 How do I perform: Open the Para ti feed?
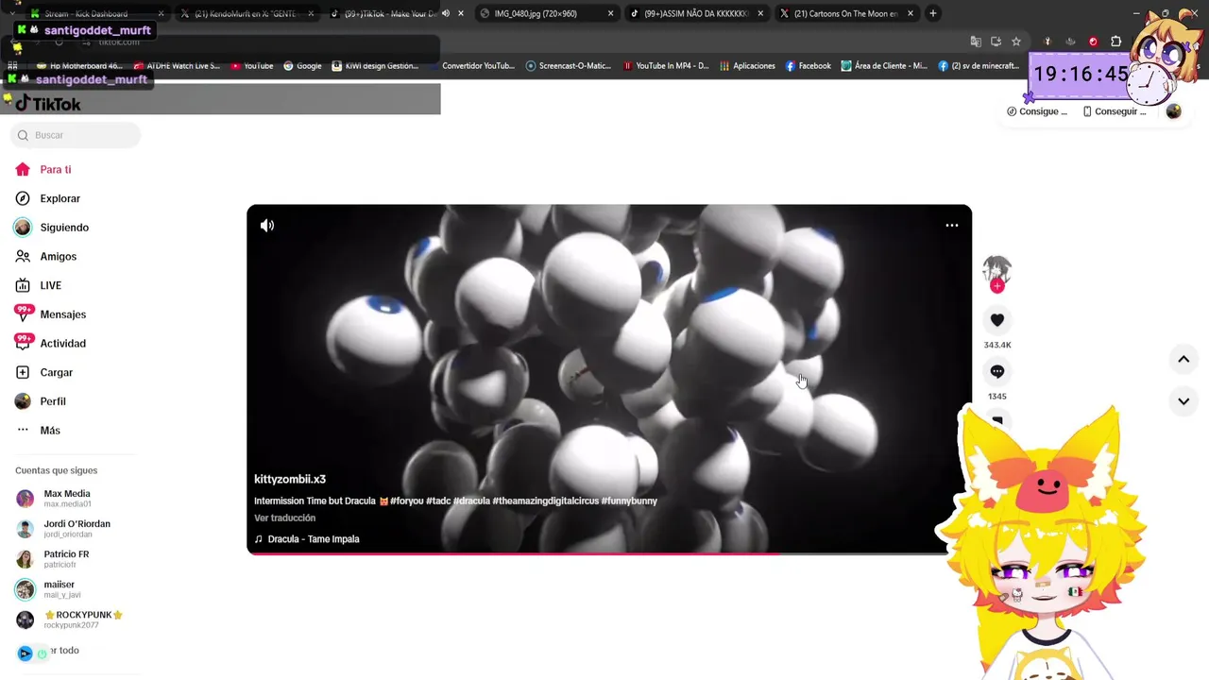(x=43, y=170)
